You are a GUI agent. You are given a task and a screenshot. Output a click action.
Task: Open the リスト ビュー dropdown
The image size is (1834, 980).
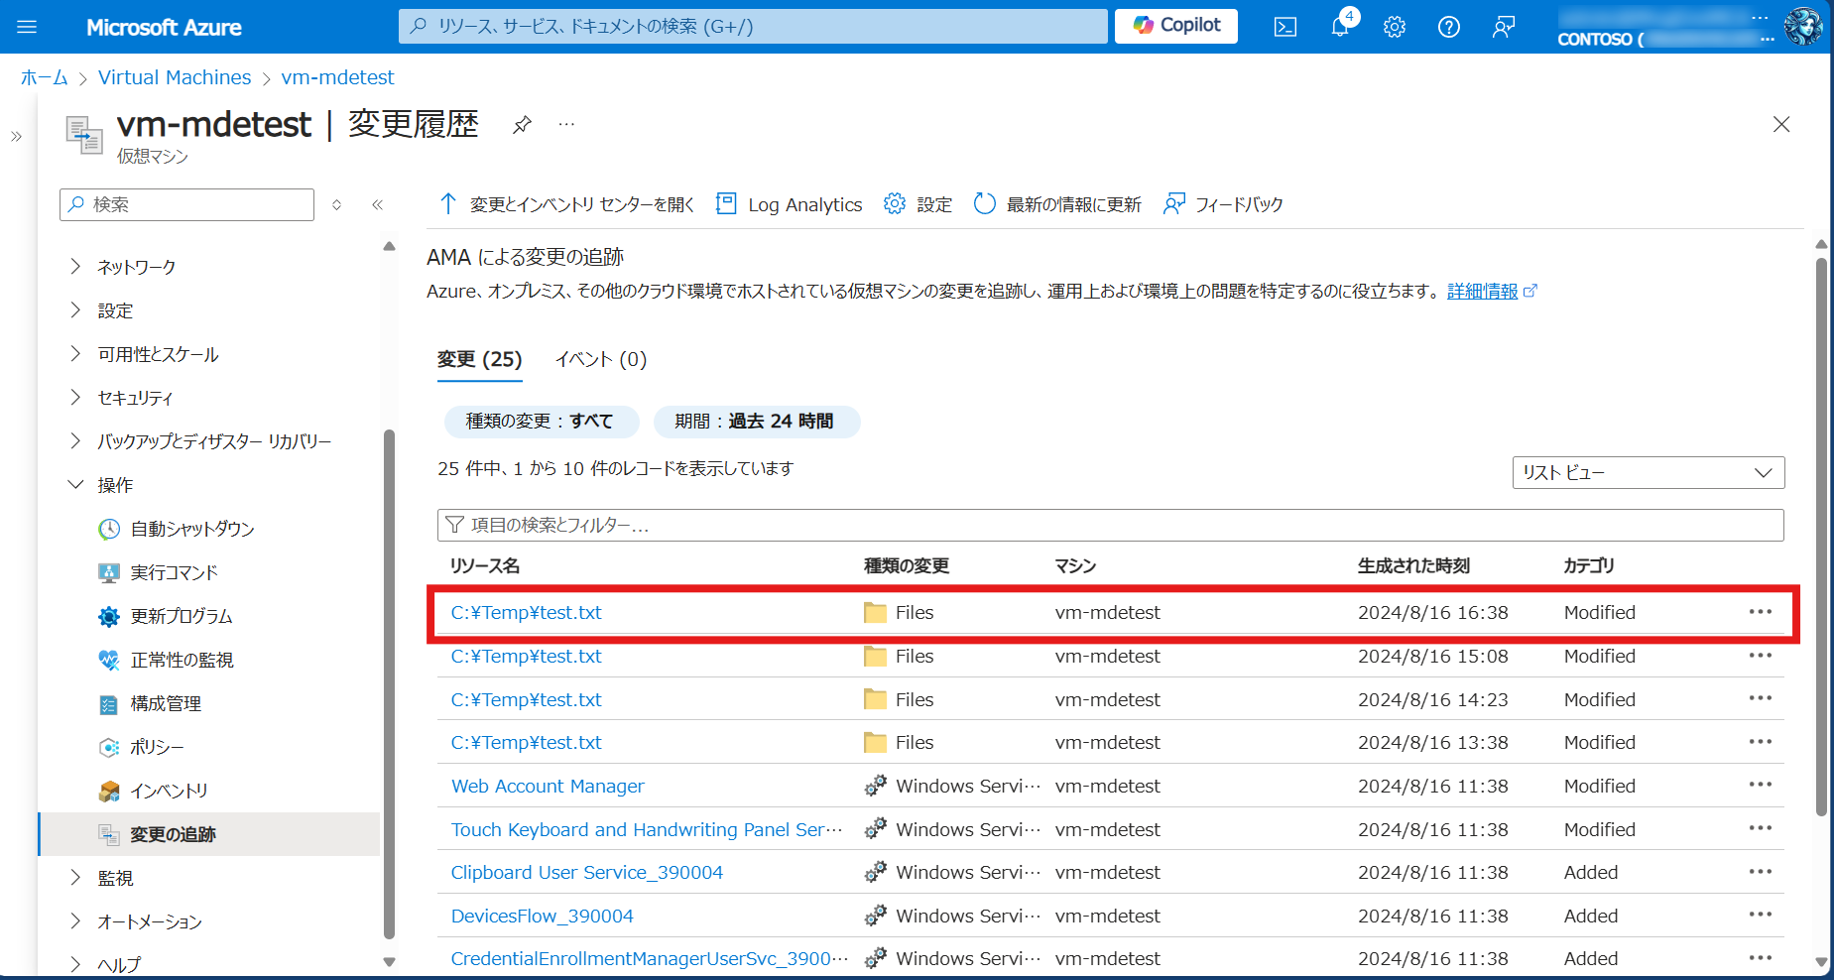(1647, 473)
